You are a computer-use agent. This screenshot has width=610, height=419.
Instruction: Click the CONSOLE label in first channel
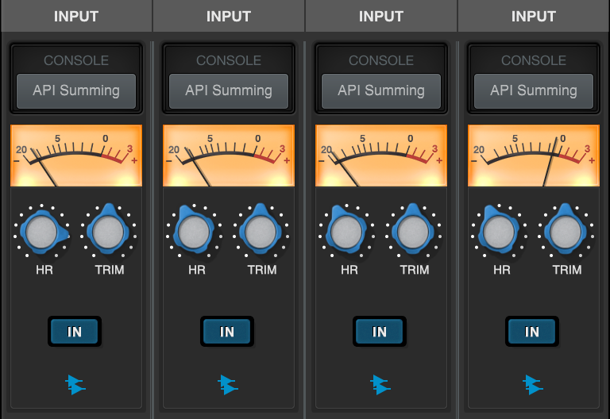[x=76, y=60]
